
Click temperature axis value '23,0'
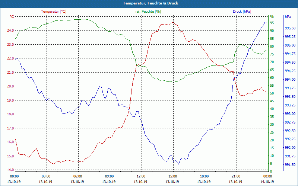pyautogui.click(x=11, y=44)
